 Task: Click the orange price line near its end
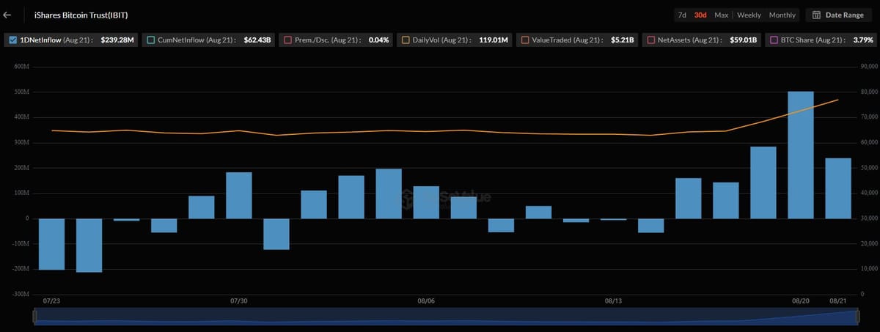tap(836, 100)
